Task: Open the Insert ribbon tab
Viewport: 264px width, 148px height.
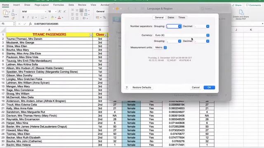Action: pyautogui.click(x=16, y=5)
